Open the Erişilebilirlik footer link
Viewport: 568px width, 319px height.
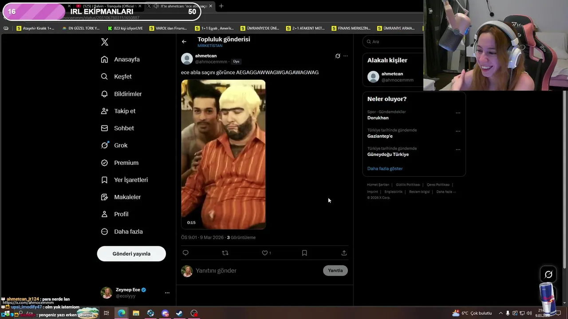(394, 192)
